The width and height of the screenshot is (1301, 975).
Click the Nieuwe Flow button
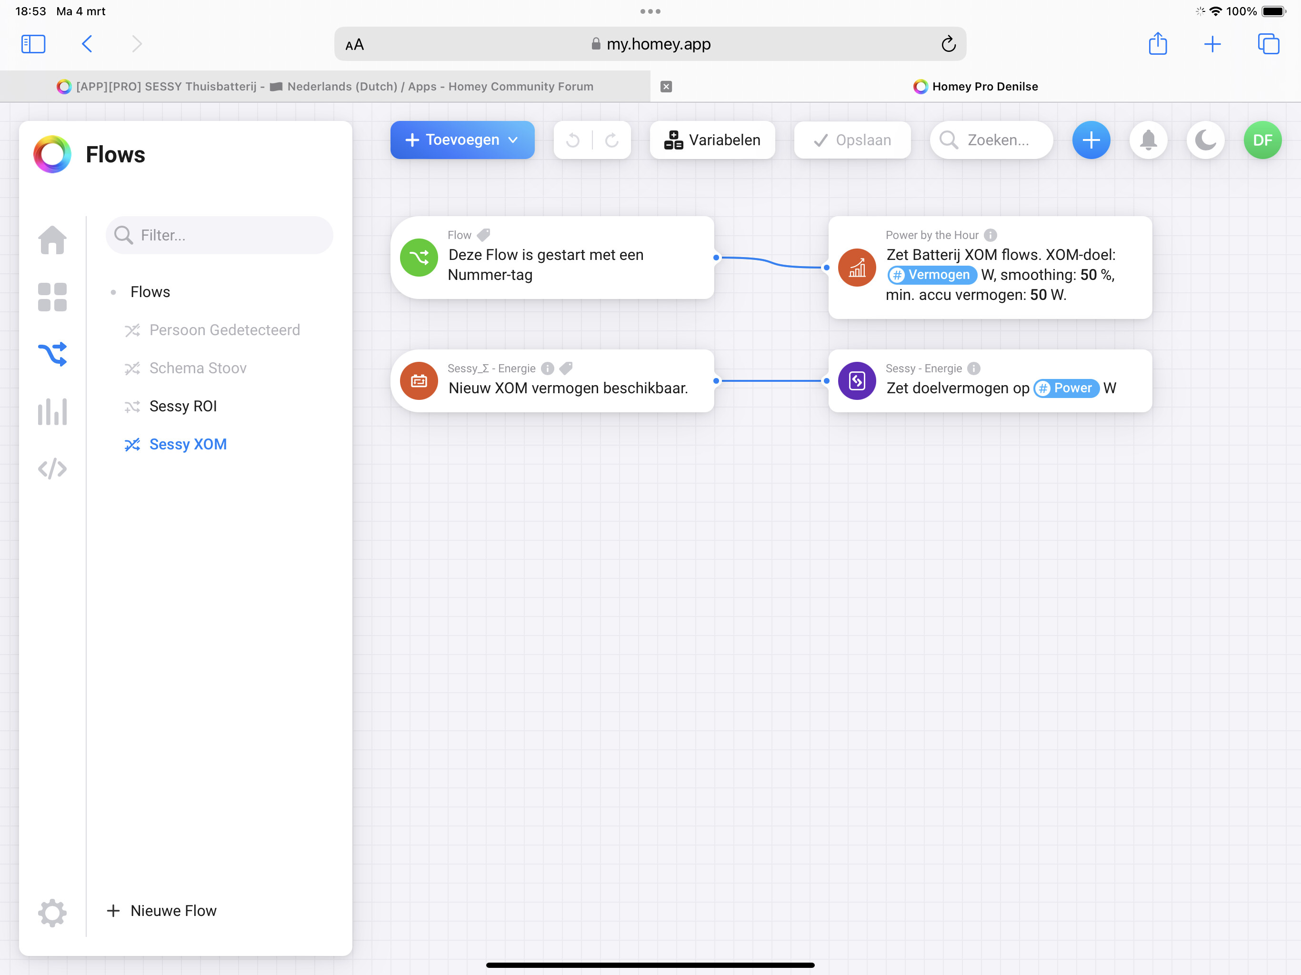click(162, 910)
